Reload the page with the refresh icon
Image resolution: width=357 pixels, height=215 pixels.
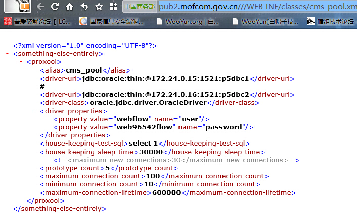(x=55, y=7)
